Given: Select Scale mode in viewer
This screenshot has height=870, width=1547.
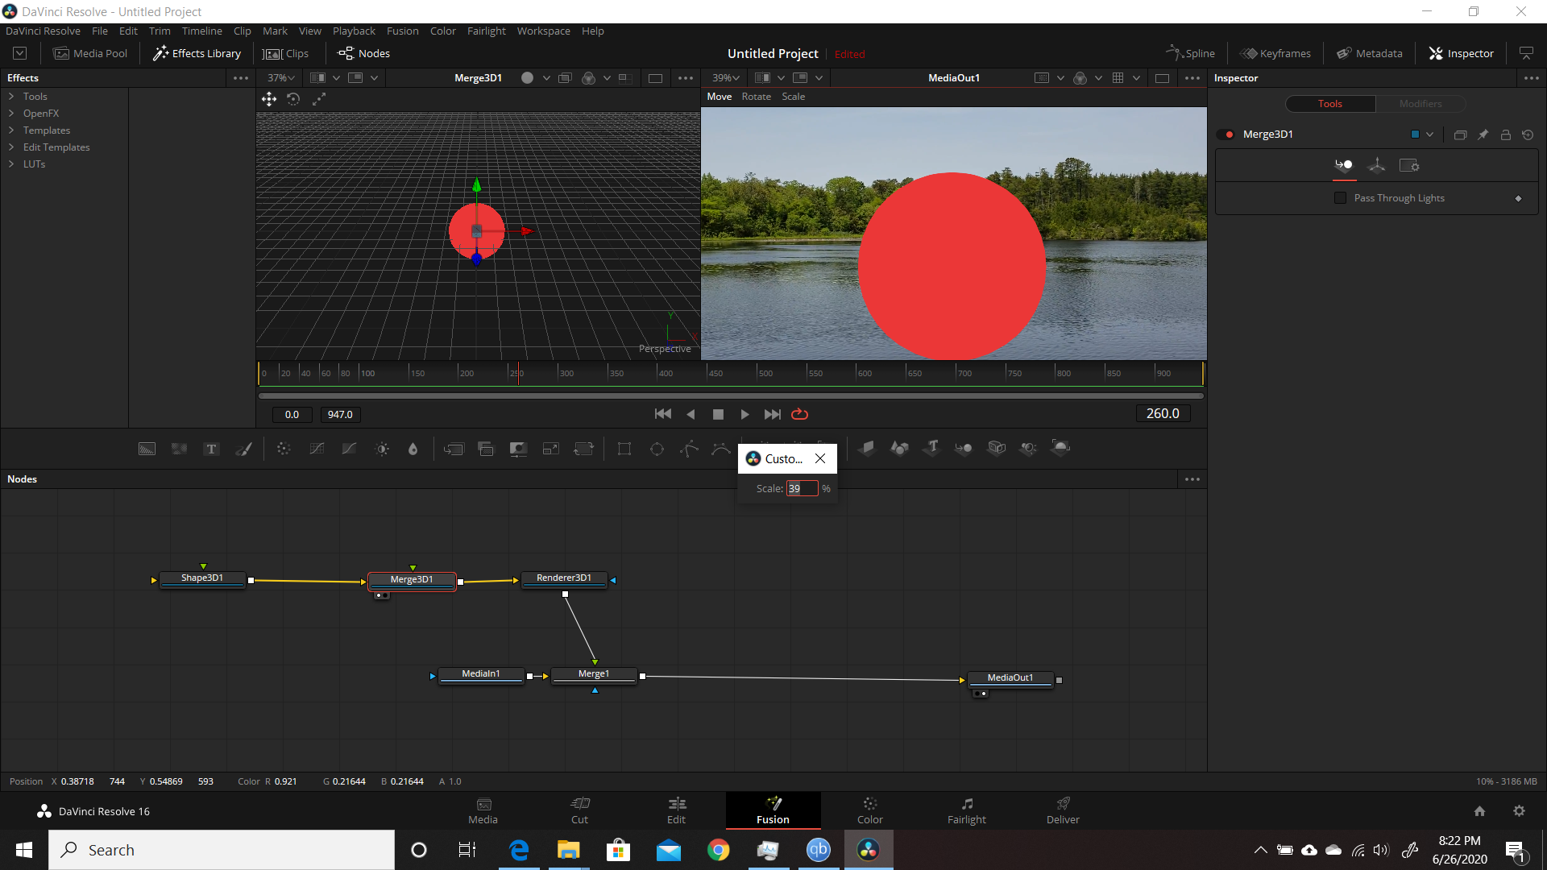Looking at the screenshot, I should [x=793, y=96].
